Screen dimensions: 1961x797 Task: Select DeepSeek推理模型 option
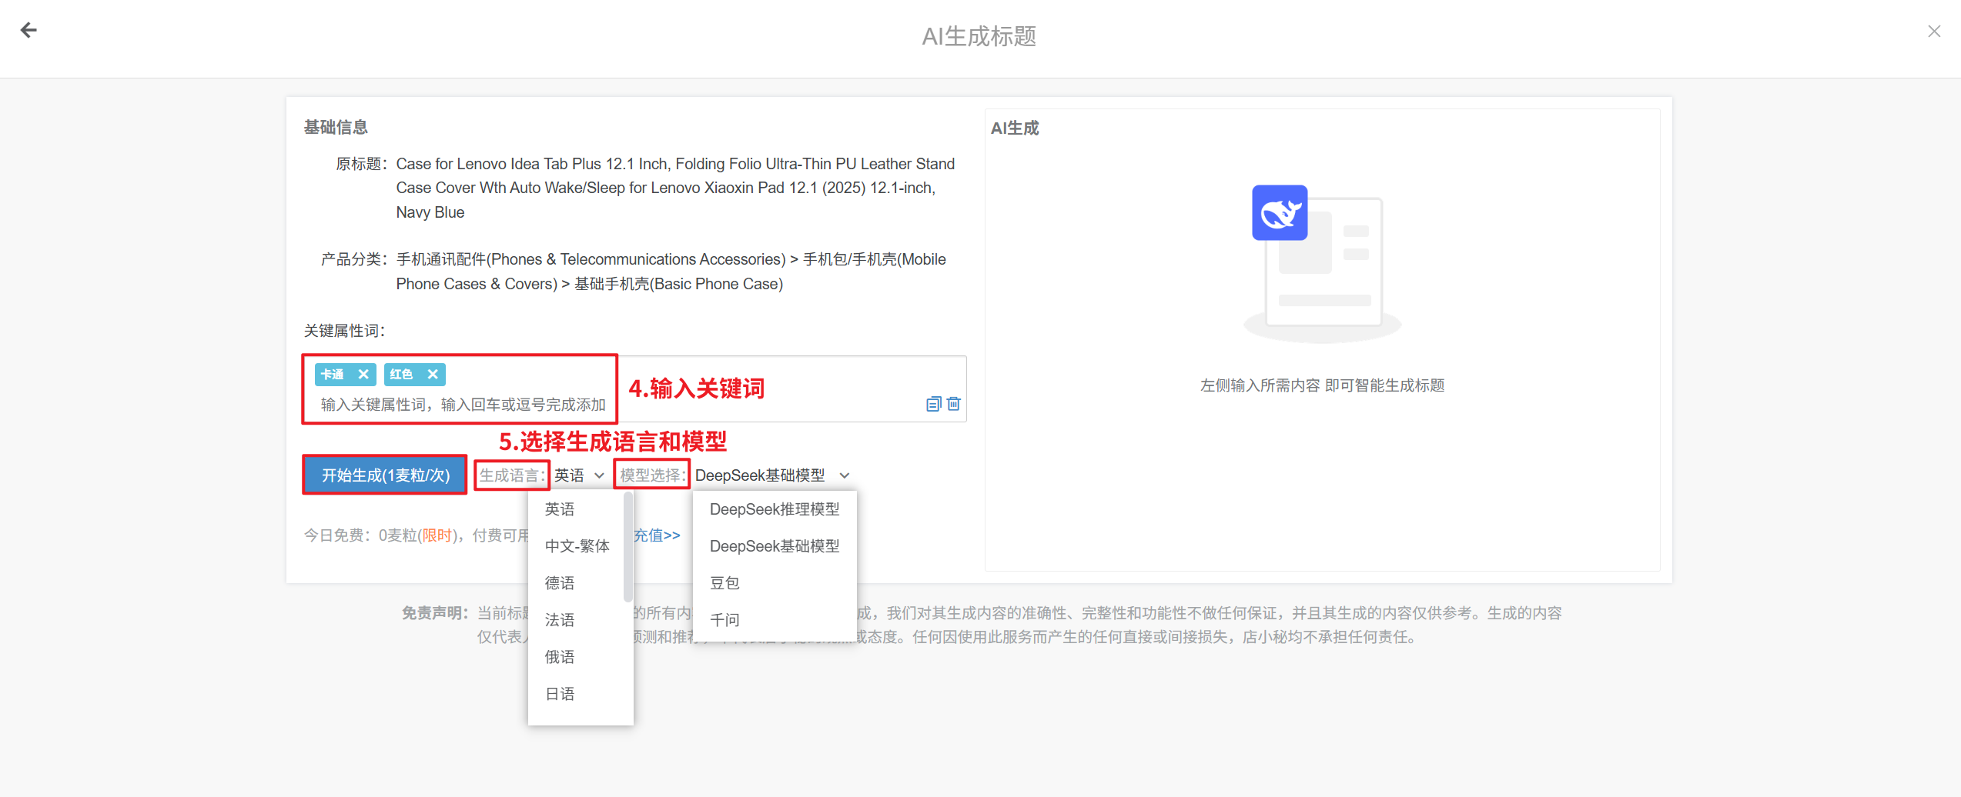click(774, 509)
